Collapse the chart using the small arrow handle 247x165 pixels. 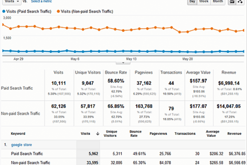(x=123, y=63)
